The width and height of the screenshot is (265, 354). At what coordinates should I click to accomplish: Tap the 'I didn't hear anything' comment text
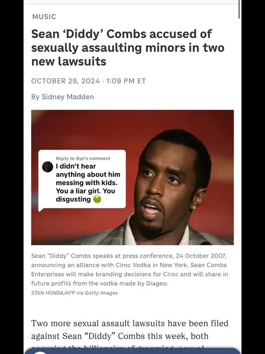(88, 183)
